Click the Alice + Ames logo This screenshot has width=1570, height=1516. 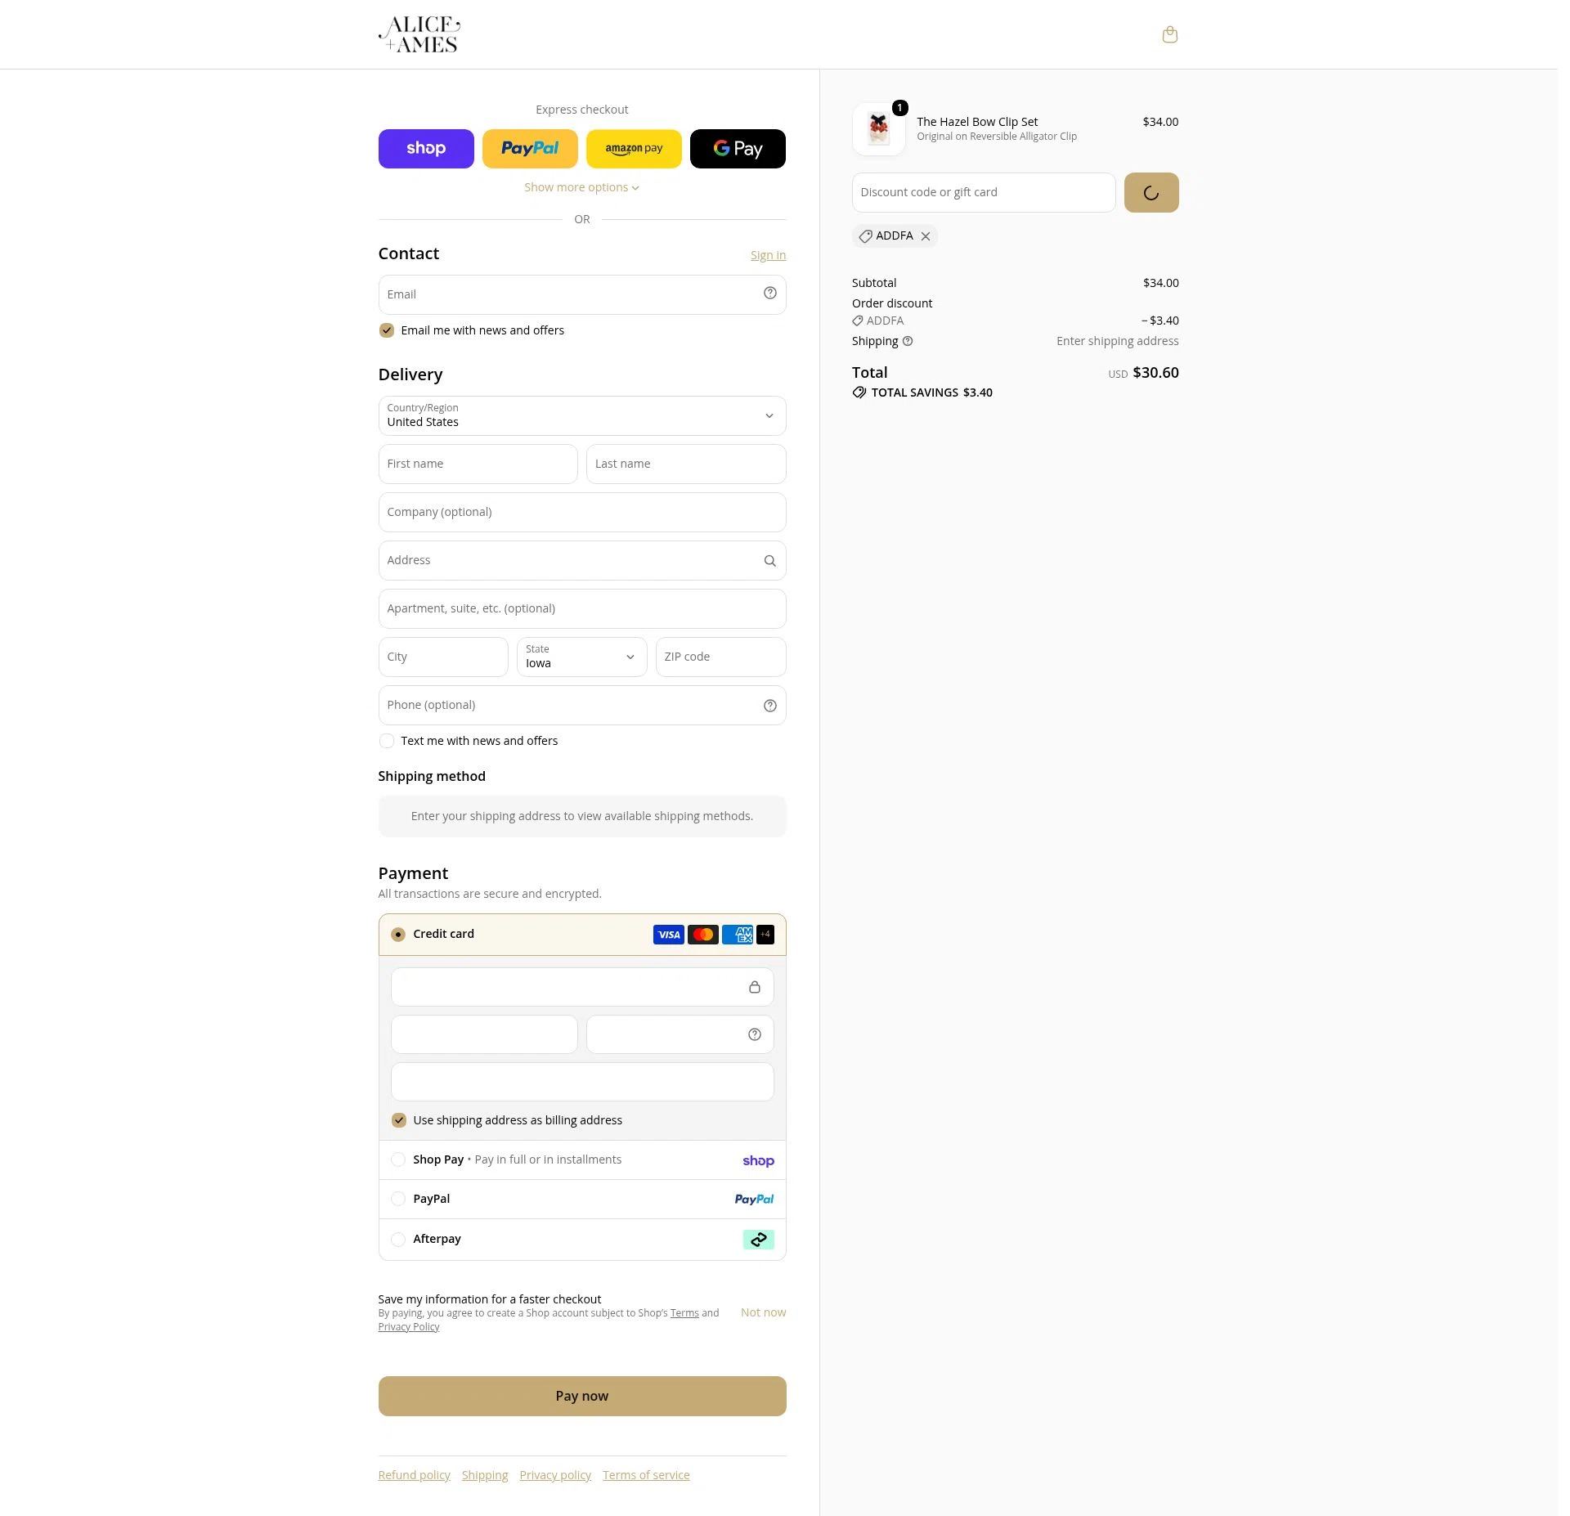pos(419,34)
